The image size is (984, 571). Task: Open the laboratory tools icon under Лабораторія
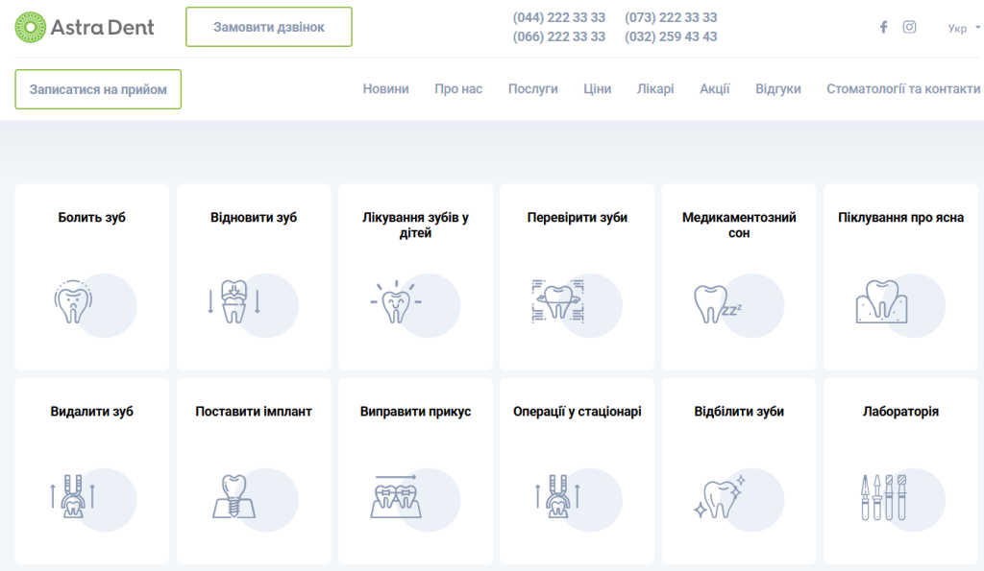click(x=884, y=497)
